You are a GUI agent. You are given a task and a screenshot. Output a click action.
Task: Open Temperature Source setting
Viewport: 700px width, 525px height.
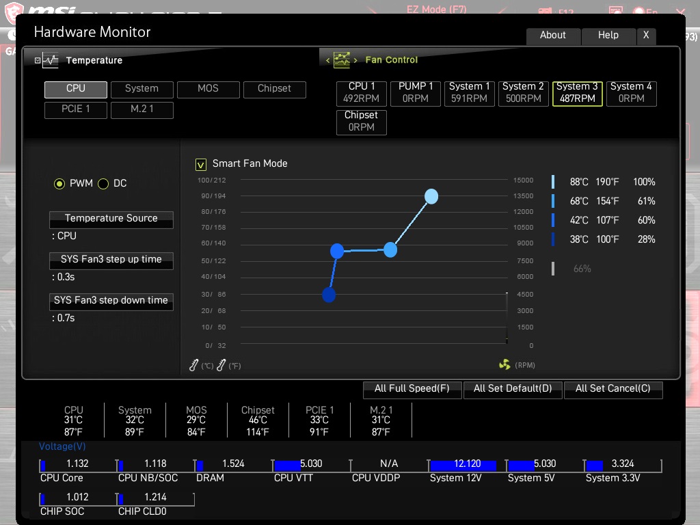111,219
